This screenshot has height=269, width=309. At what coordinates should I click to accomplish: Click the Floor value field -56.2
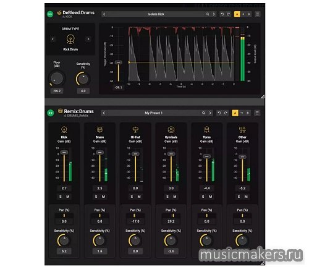tap(57, 91)
